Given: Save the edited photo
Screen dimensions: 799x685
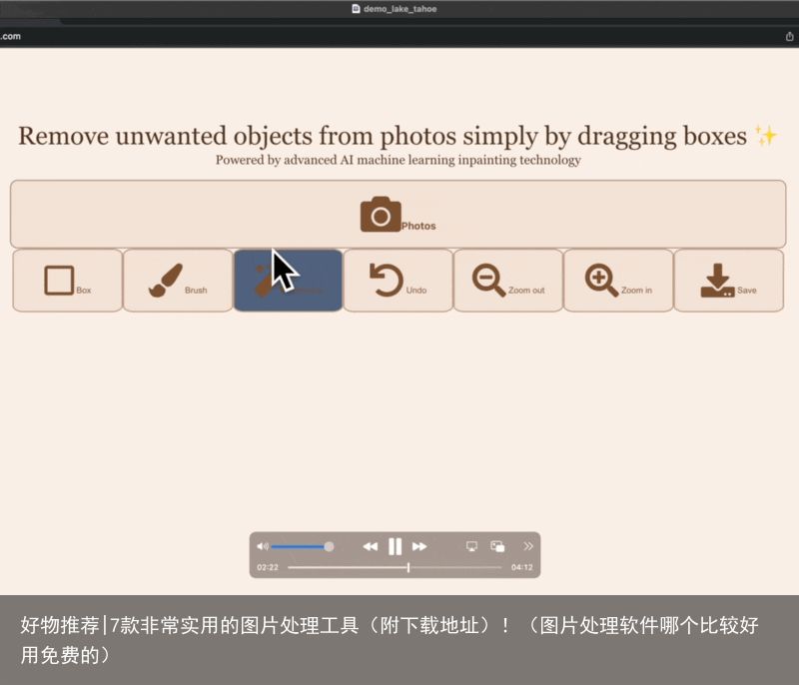Looking at the screenshot, I should point(729,281).
